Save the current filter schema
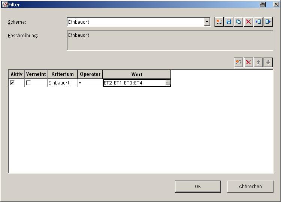 229,22
